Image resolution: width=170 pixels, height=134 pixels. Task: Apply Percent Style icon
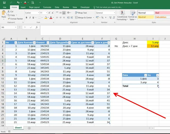pyautogui.click(x=102, y=18)
